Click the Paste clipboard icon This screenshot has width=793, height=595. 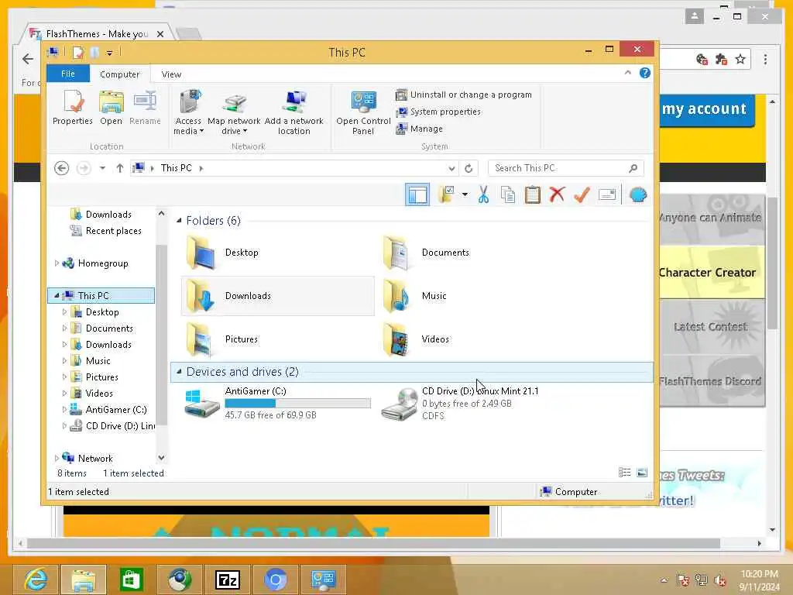pos(533,194)
